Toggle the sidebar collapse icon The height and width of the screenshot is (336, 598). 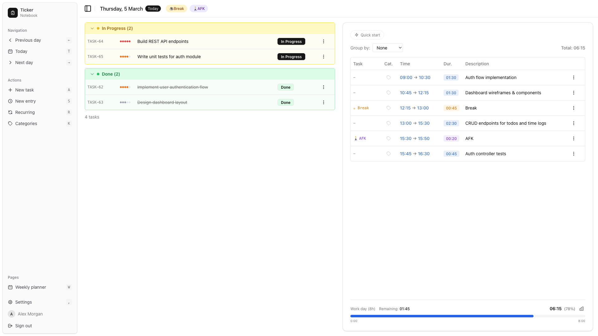point(88,8)
